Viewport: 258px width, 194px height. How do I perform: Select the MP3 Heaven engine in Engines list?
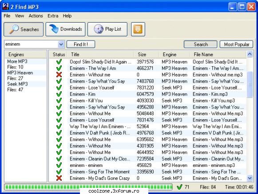(20, 73)
